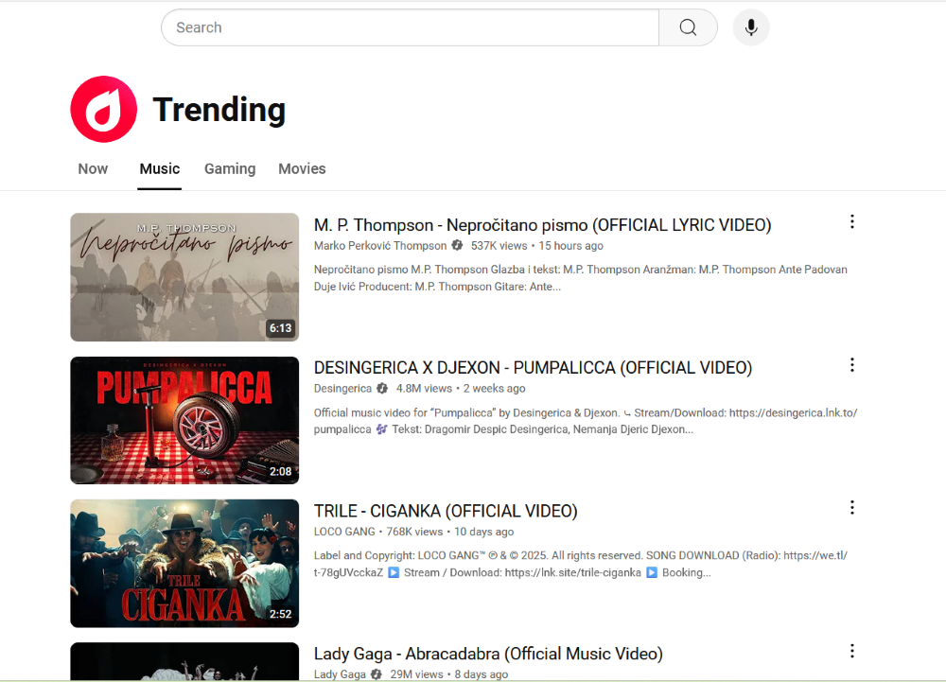Switch to the Gaming tab
Image resolution: width=946 pixels, height=682 pixels.
click(230, 168)
